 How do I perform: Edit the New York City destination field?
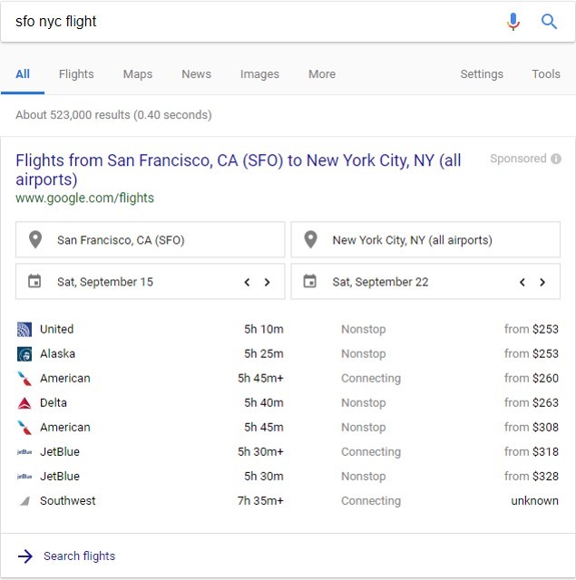pyautogui.click(x=425, y=239)
